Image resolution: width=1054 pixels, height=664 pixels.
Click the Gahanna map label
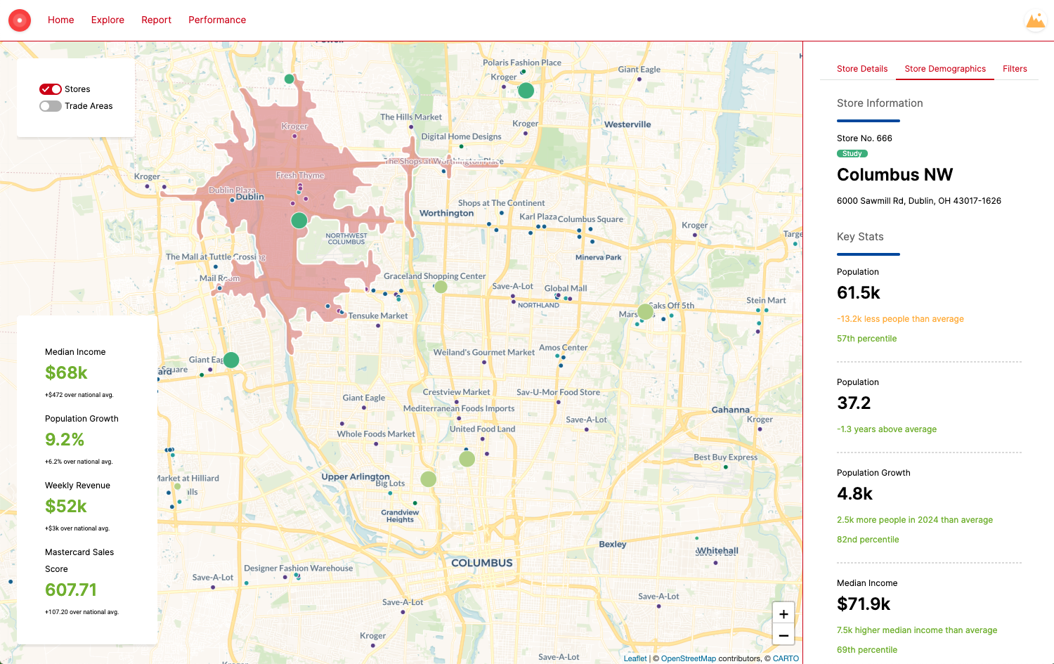click(731, 410)
